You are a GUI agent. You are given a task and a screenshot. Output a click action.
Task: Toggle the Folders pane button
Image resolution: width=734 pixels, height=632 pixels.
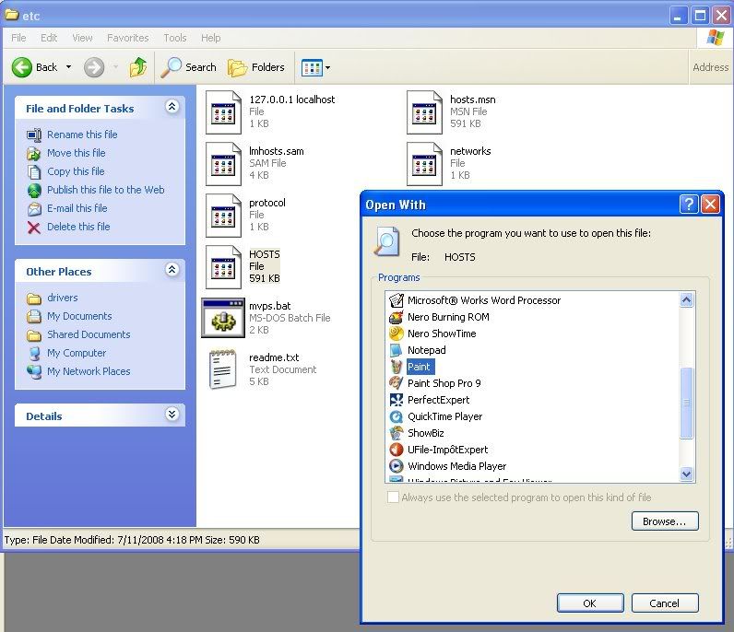coord(256,67)
